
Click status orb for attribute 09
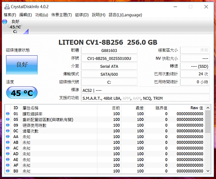(x=8, y=125)
